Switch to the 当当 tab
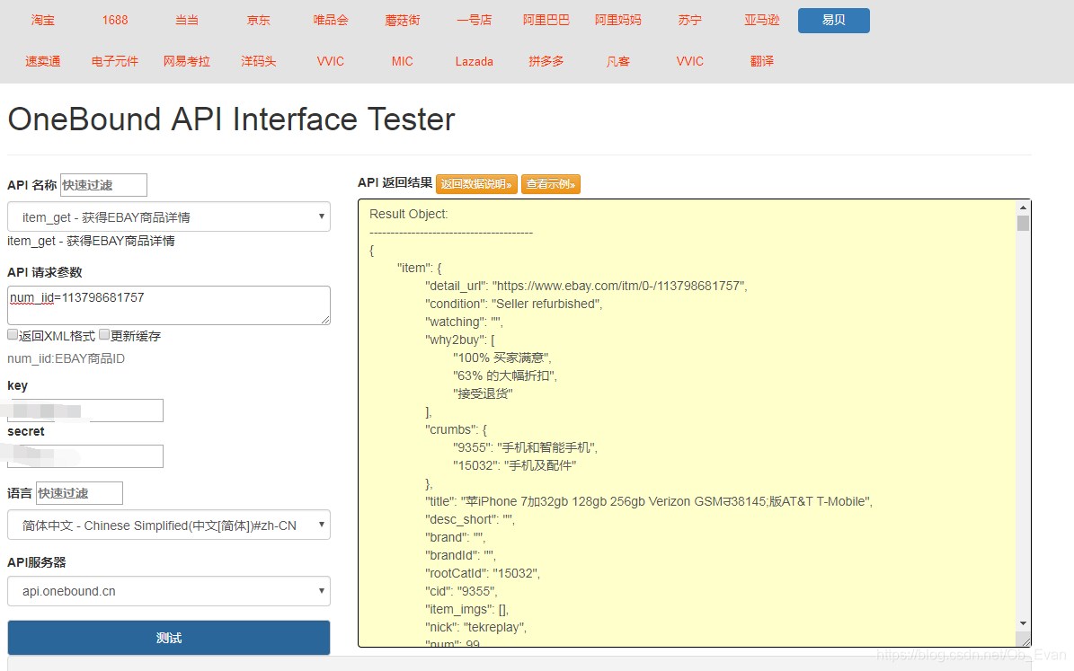The width and height of the screenshot is (1074, 671). point(186,21)
